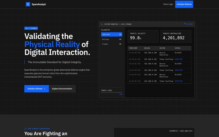Viewport: 219px width, 137px height.
Task: Click the Traffic Validity 99.8% value
Action: (135, 38)
